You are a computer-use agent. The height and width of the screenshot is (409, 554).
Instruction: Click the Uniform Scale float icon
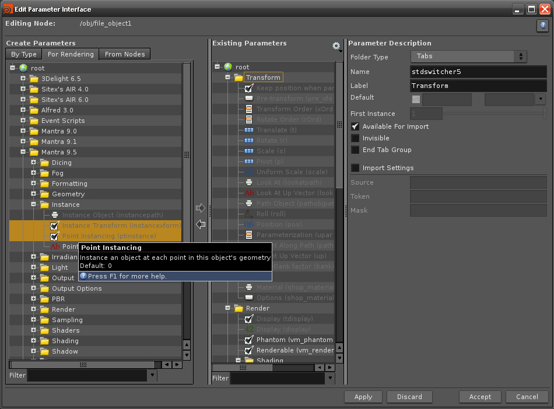[x=249, y=172]
